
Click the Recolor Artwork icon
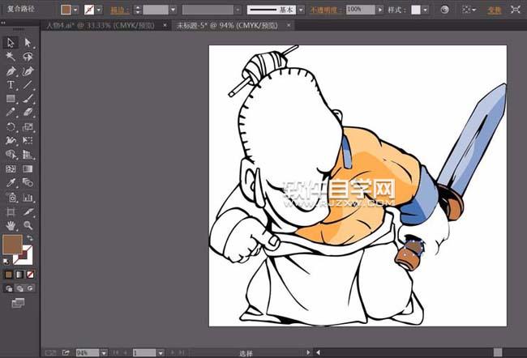pyautogui.click(x=444, y=10)
